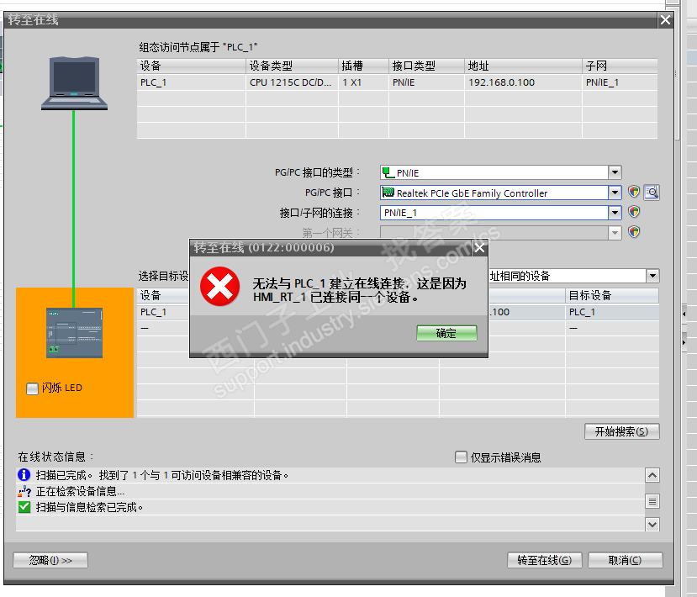The image size is (697, 597).
Task: Click the search-network magnifier icon
Action: pos(652,193)
